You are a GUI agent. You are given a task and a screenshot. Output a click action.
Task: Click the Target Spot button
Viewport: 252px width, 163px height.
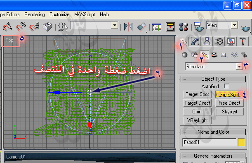tap(198, 94)
